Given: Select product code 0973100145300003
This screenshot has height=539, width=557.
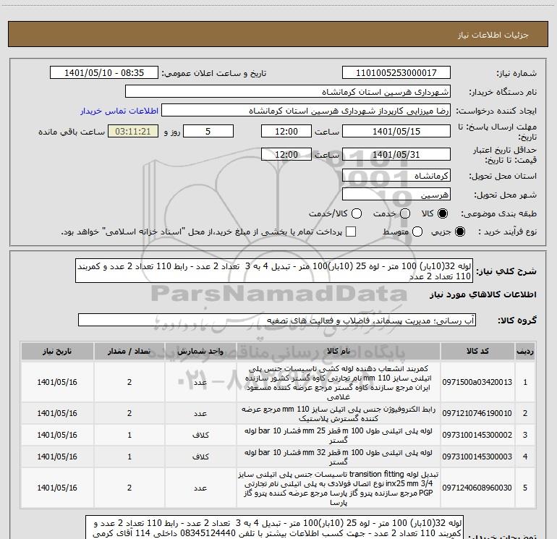Looking at the screenshot, I should point(477,457).
